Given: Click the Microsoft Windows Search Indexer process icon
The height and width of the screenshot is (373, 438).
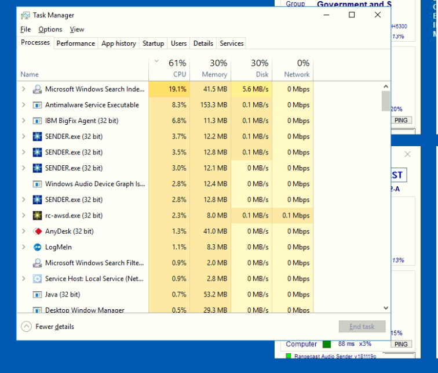Looking at the screenshot, I should click(37, 89).
